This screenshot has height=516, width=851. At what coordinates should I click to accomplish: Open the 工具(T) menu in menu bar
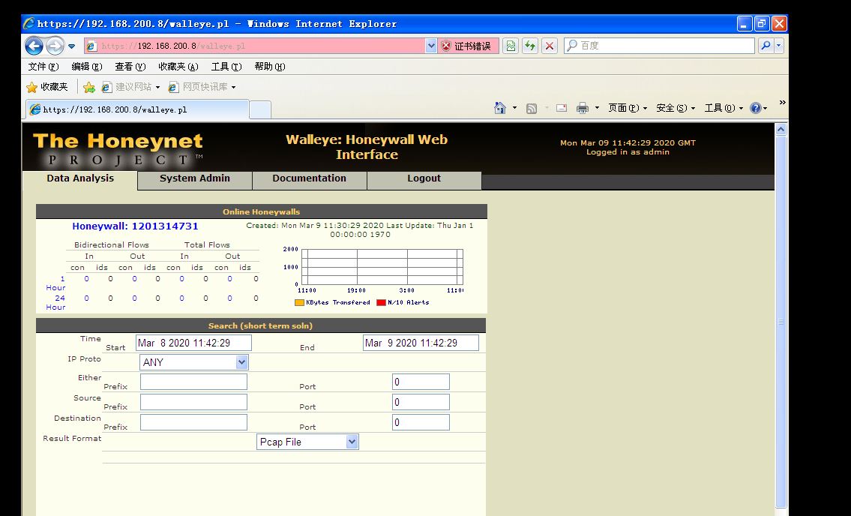(x=226, y=67)
